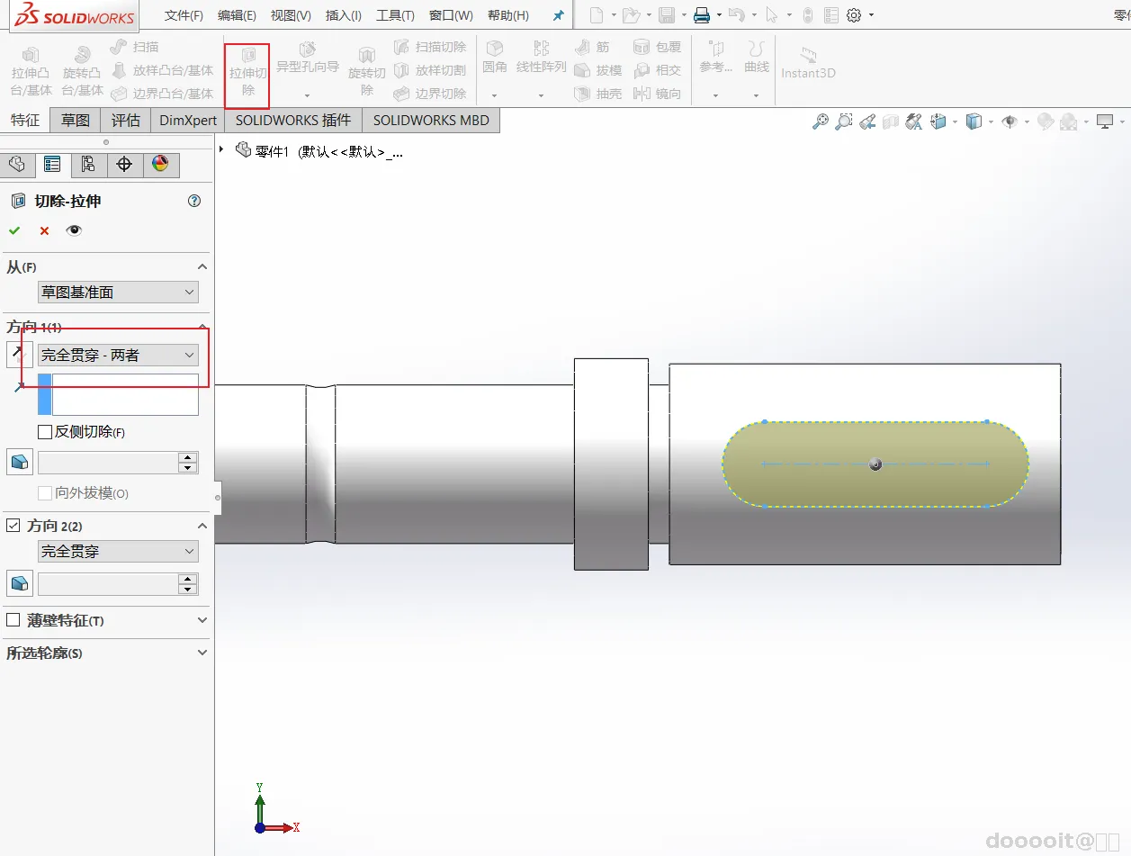The width and height of the screenshot is (1131, 856).
Task: Expand the 所选轮廓 section
Action: pos(202,653)
